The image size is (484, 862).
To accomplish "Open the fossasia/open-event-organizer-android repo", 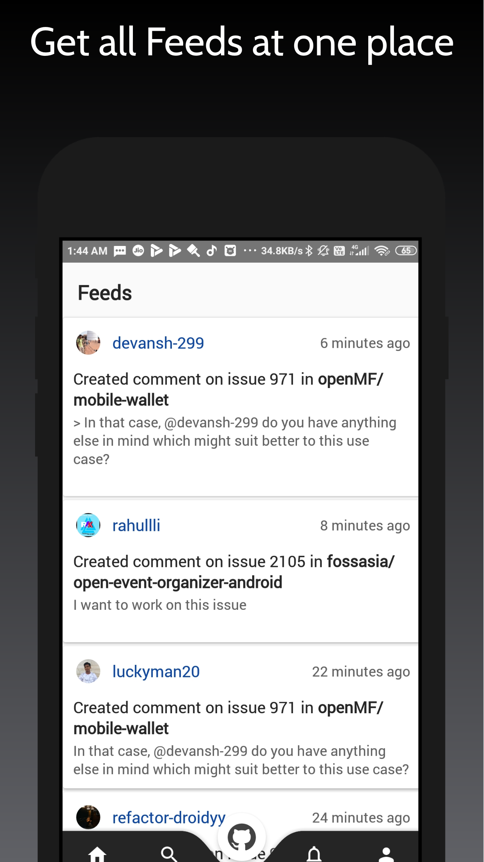I will pyautogui.click(x=234, y=572).
